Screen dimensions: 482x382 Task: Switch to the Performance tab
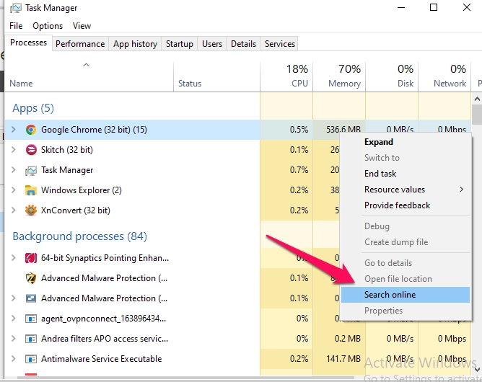click(80, 44)
